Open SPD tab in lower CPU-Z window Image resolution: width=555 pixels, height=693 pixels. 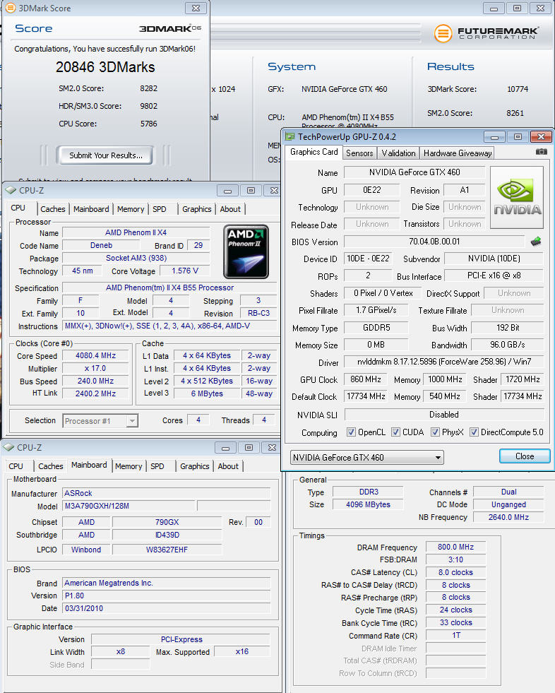click(157, 466)
